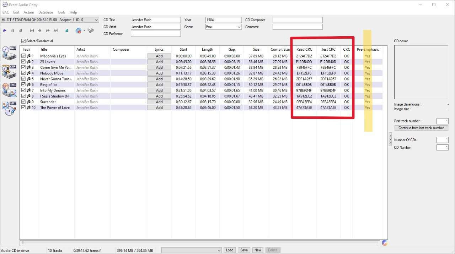Click the metadata database lookup icon
The height and width of the screenshot is (254, 455).
tap(79, 31)
